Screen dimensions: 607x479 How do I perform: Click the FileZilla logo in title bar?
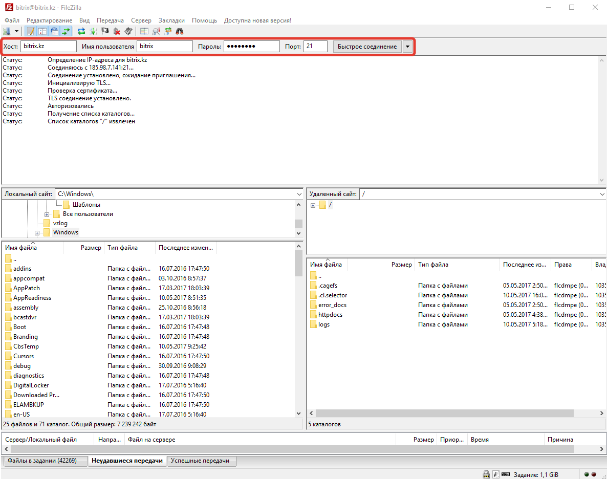coord(9,7)
